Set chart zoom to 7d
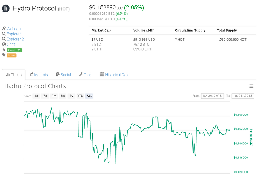Screen dimensions: 259x175 click(45, 96)
